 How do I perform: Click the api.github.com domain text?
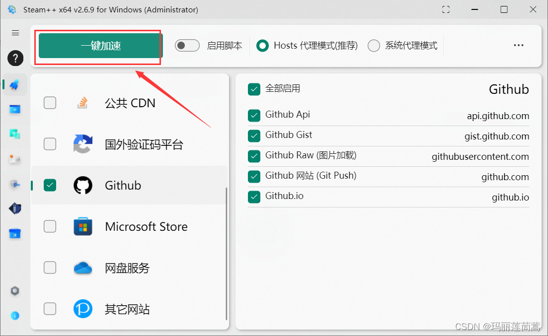point(498,116)
